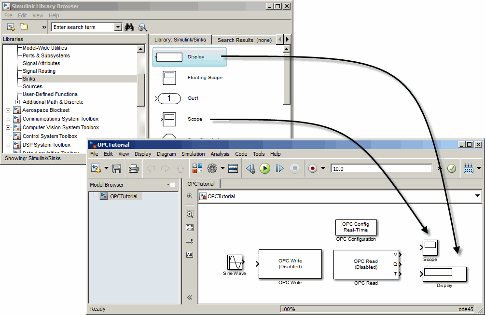Image resolution: width=485 pixels, height=315 pixels.
Task: Click tab scroll left arrow in Library Browser
Action: [280, 39]
